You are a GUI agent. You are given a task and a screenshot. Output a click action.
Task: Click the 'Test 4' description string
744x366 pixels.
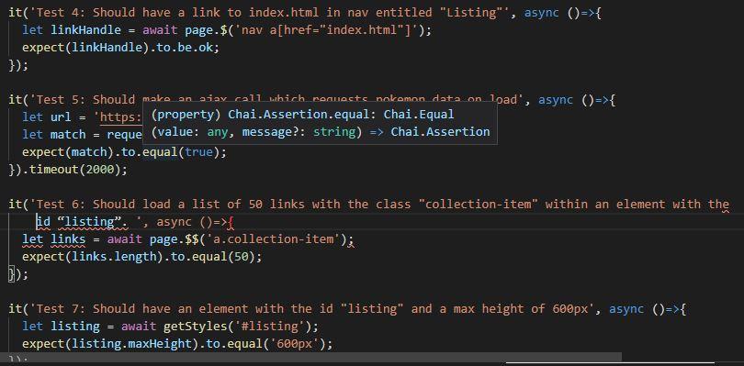(x=269, y=13)
